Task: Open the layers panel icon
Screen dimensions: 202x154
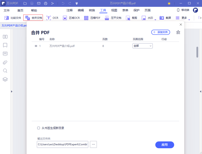Action: pos(5,79)
